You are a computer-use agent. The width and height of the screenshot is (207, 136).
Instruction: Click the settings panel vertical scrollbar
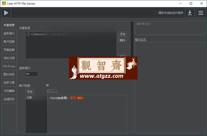[x=132, y=38]
